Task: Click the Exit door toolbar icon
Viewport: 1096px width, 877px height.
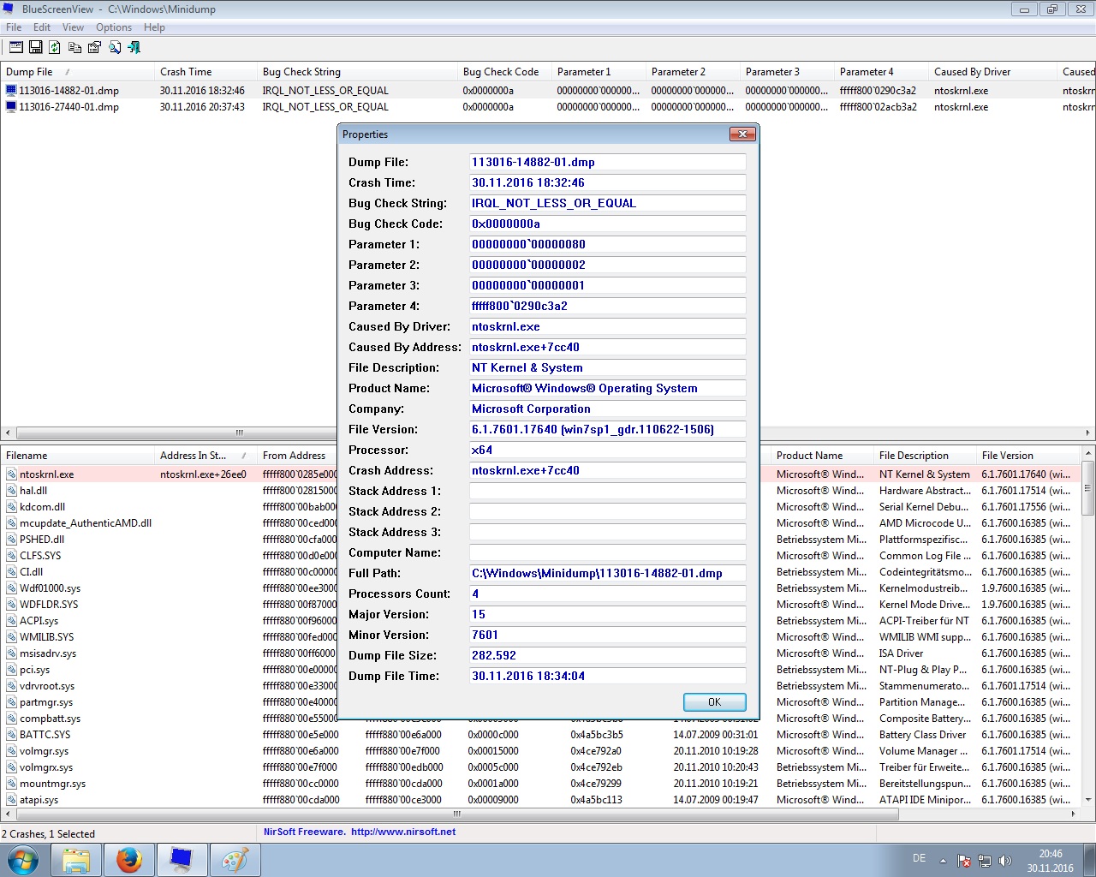Action: [x=134, y=47]
